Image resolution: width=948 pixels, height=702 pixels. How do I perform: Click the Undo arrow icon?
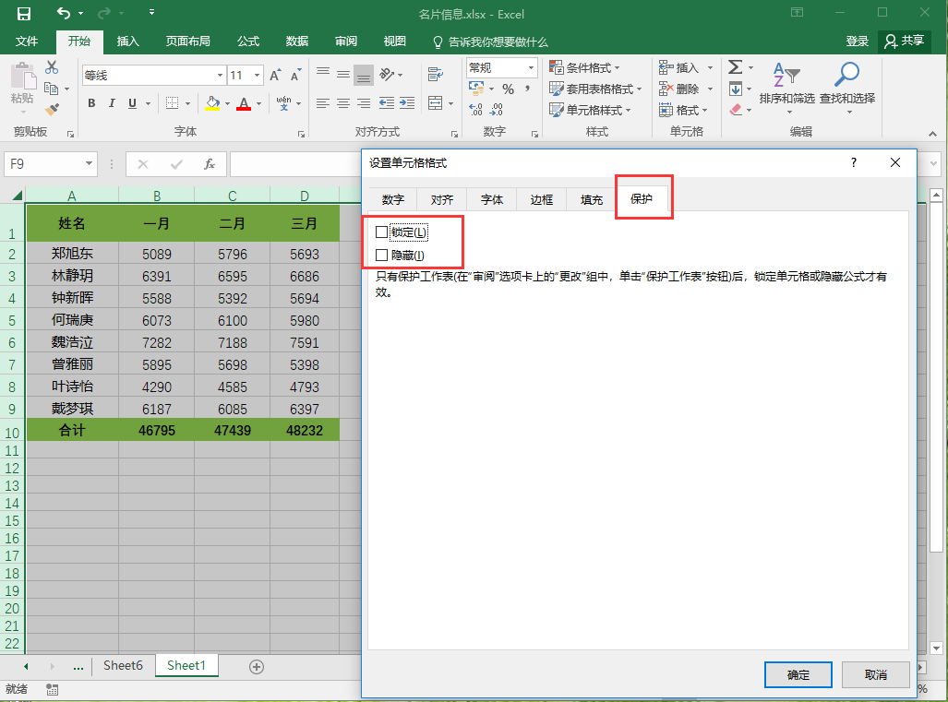tap(64, 13)
